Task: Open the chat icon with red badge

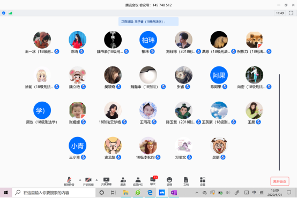Action: (153, 181)
